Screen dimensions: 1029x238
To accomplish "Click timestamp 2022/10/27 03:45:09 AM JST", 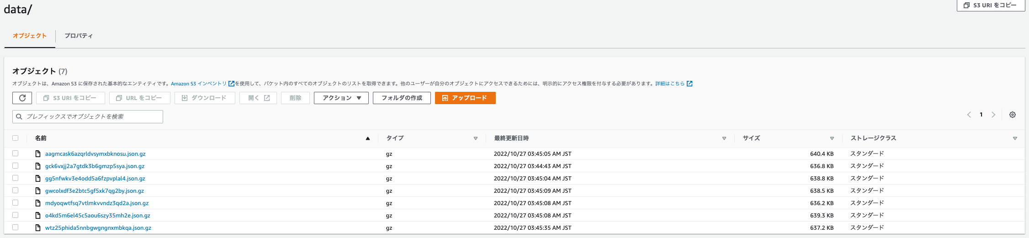I will [532, 191].
